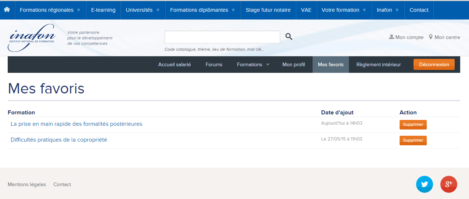Click the Mon compte user icon
This screenshot has height=199, width=469.
[392, 37]
